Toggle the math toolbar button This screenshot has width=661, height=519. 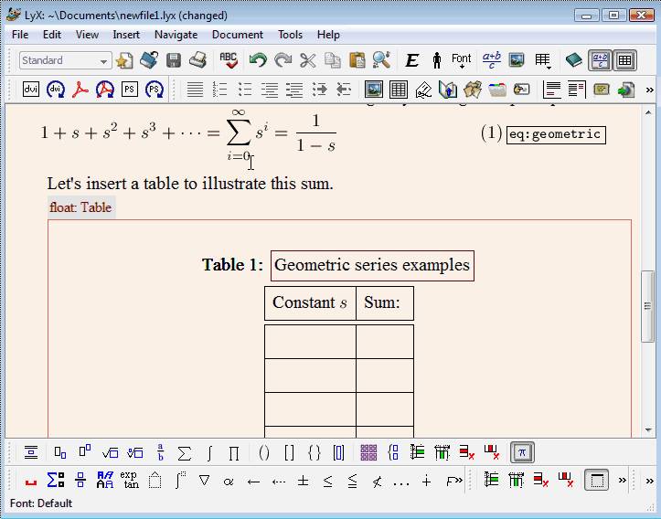point(600,60)
